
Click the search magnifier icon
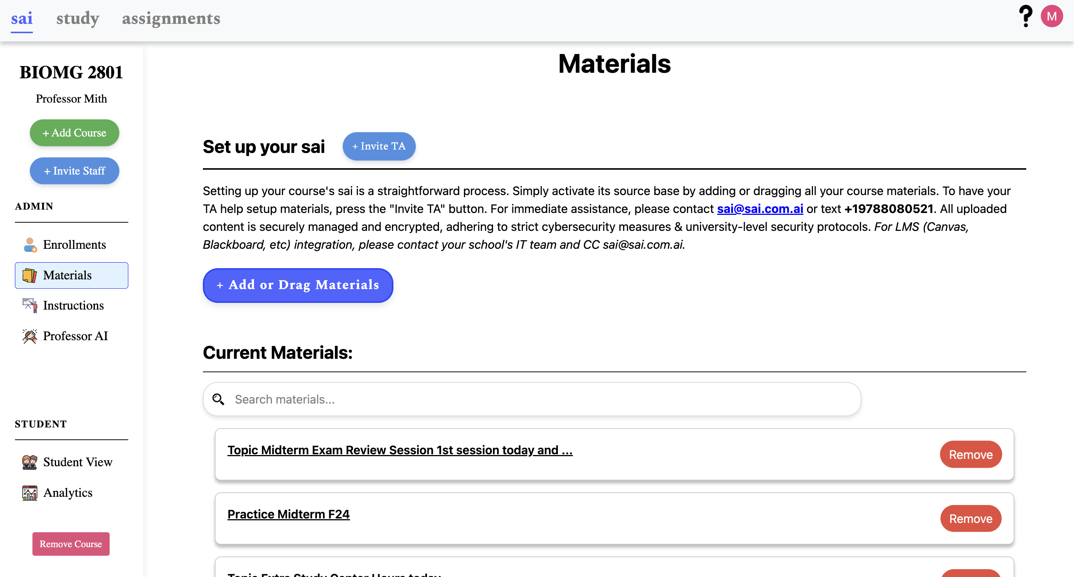[218, 399]
